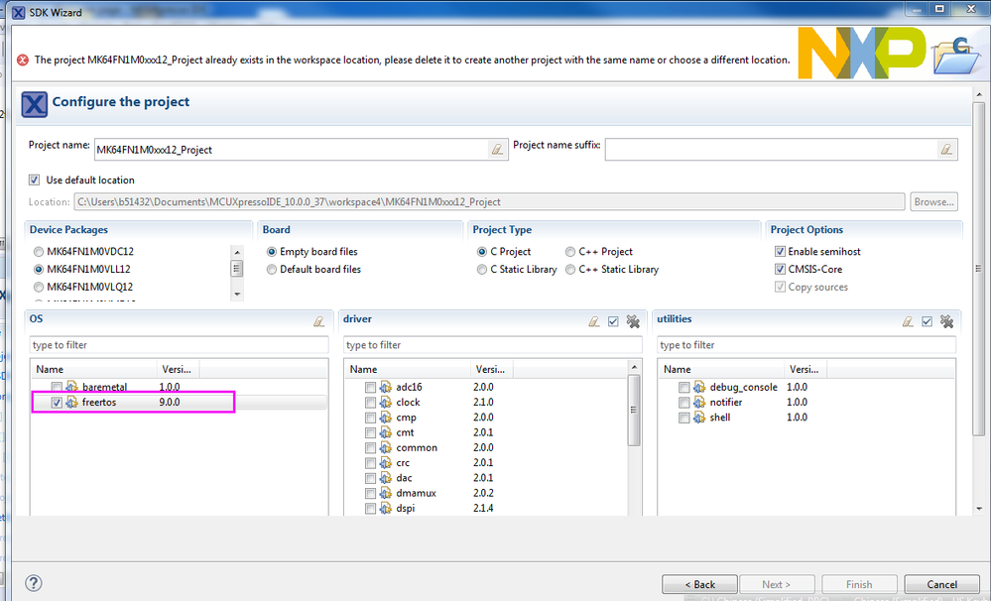Screen dimensions: 991x601
Task: Check the debug_console utility checkbox
Action: tap(683, 387)
